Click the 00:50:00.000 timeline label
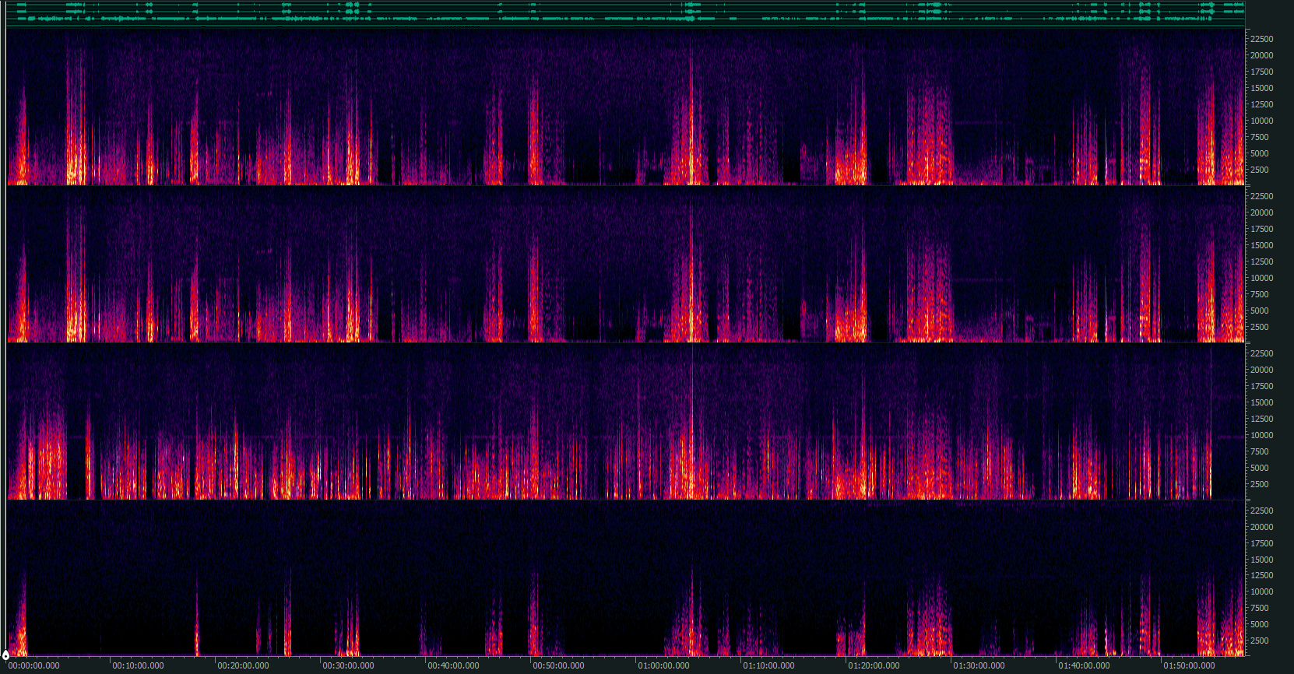The width and height of the screenshot is (1294, 674). click(x=558, y=665)
